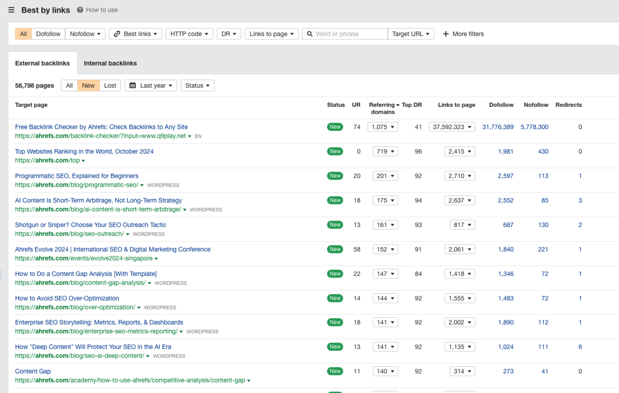Open the Target URL dropdown
Viewport: 619px width, 393px height.
pos(411,34)
